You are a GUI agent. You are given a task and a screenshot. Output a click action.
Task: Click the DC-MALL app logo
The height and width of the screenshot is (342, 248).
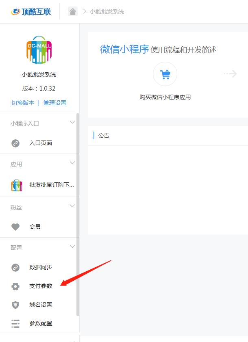pyautogui.click(x=39, y=50)
